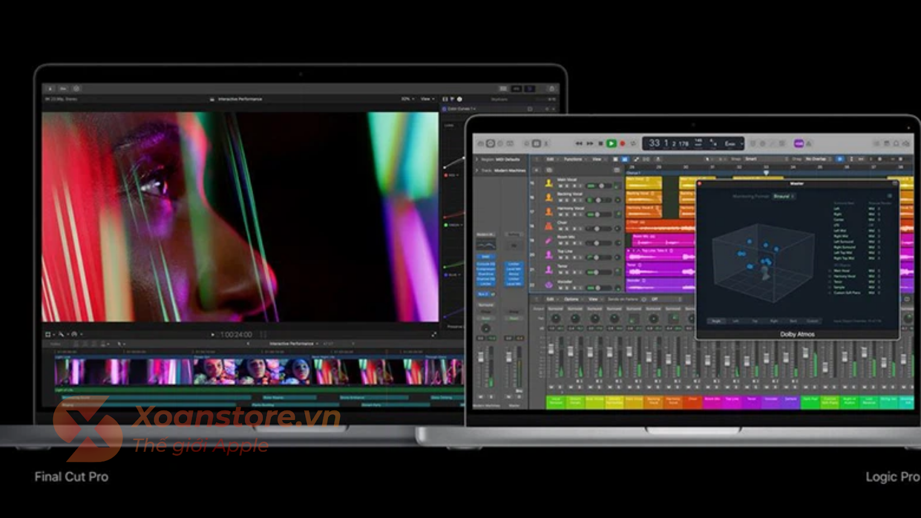Toggle the Mixer button in Logic Pro control bar
921x518 pixels.
pos(536,143)
